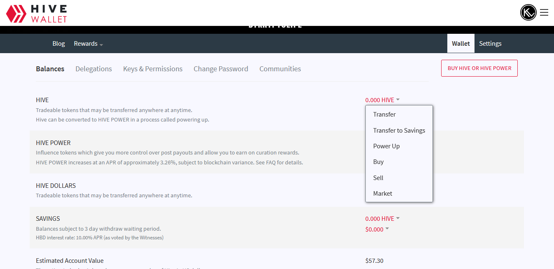Image resolution: width=554 pixels, height=269 pixels.
Task: Go to the Change Password tab
Action: 221,69
